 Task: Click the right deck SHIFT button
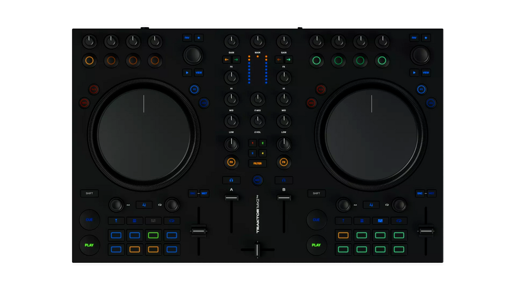[x=316, y=193]
